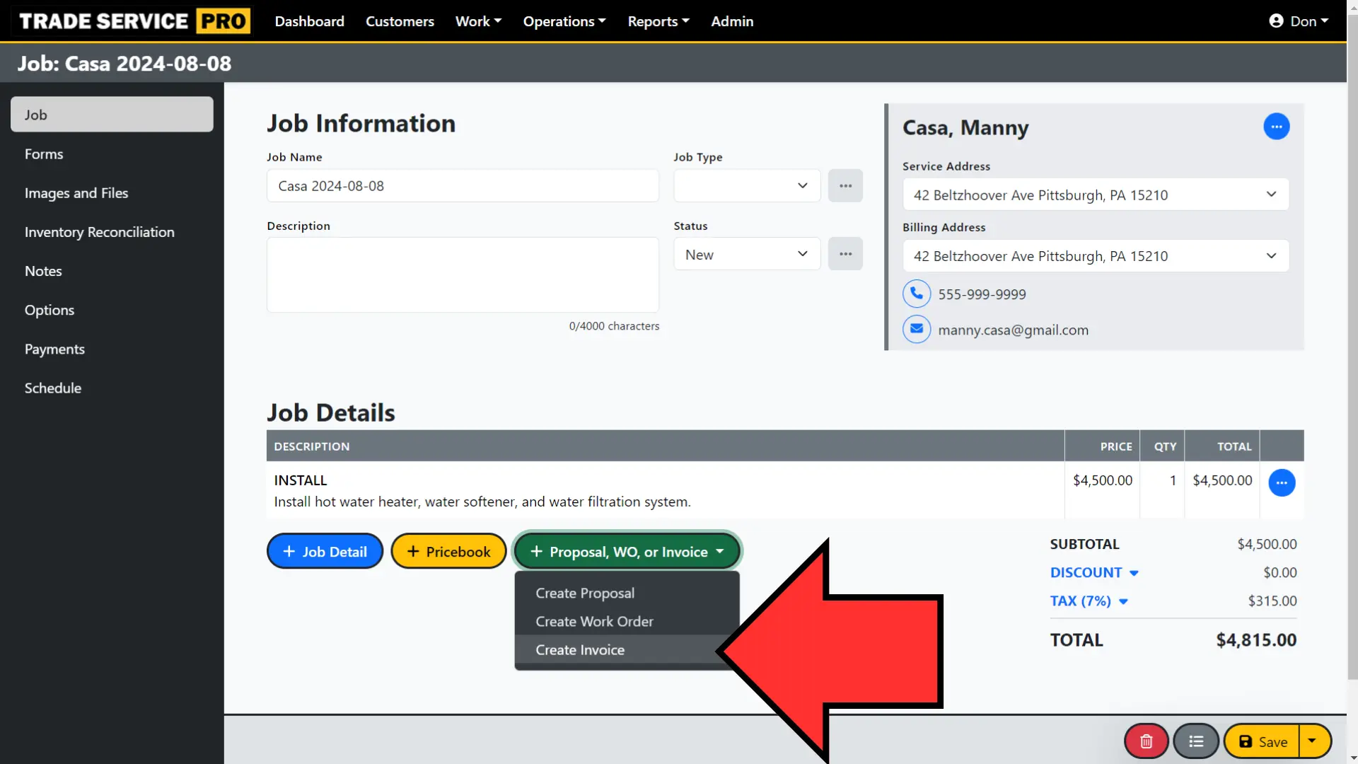
Task: Click the email icon for manny.casa@gmail.com
Action: click(x=917, y=329)
